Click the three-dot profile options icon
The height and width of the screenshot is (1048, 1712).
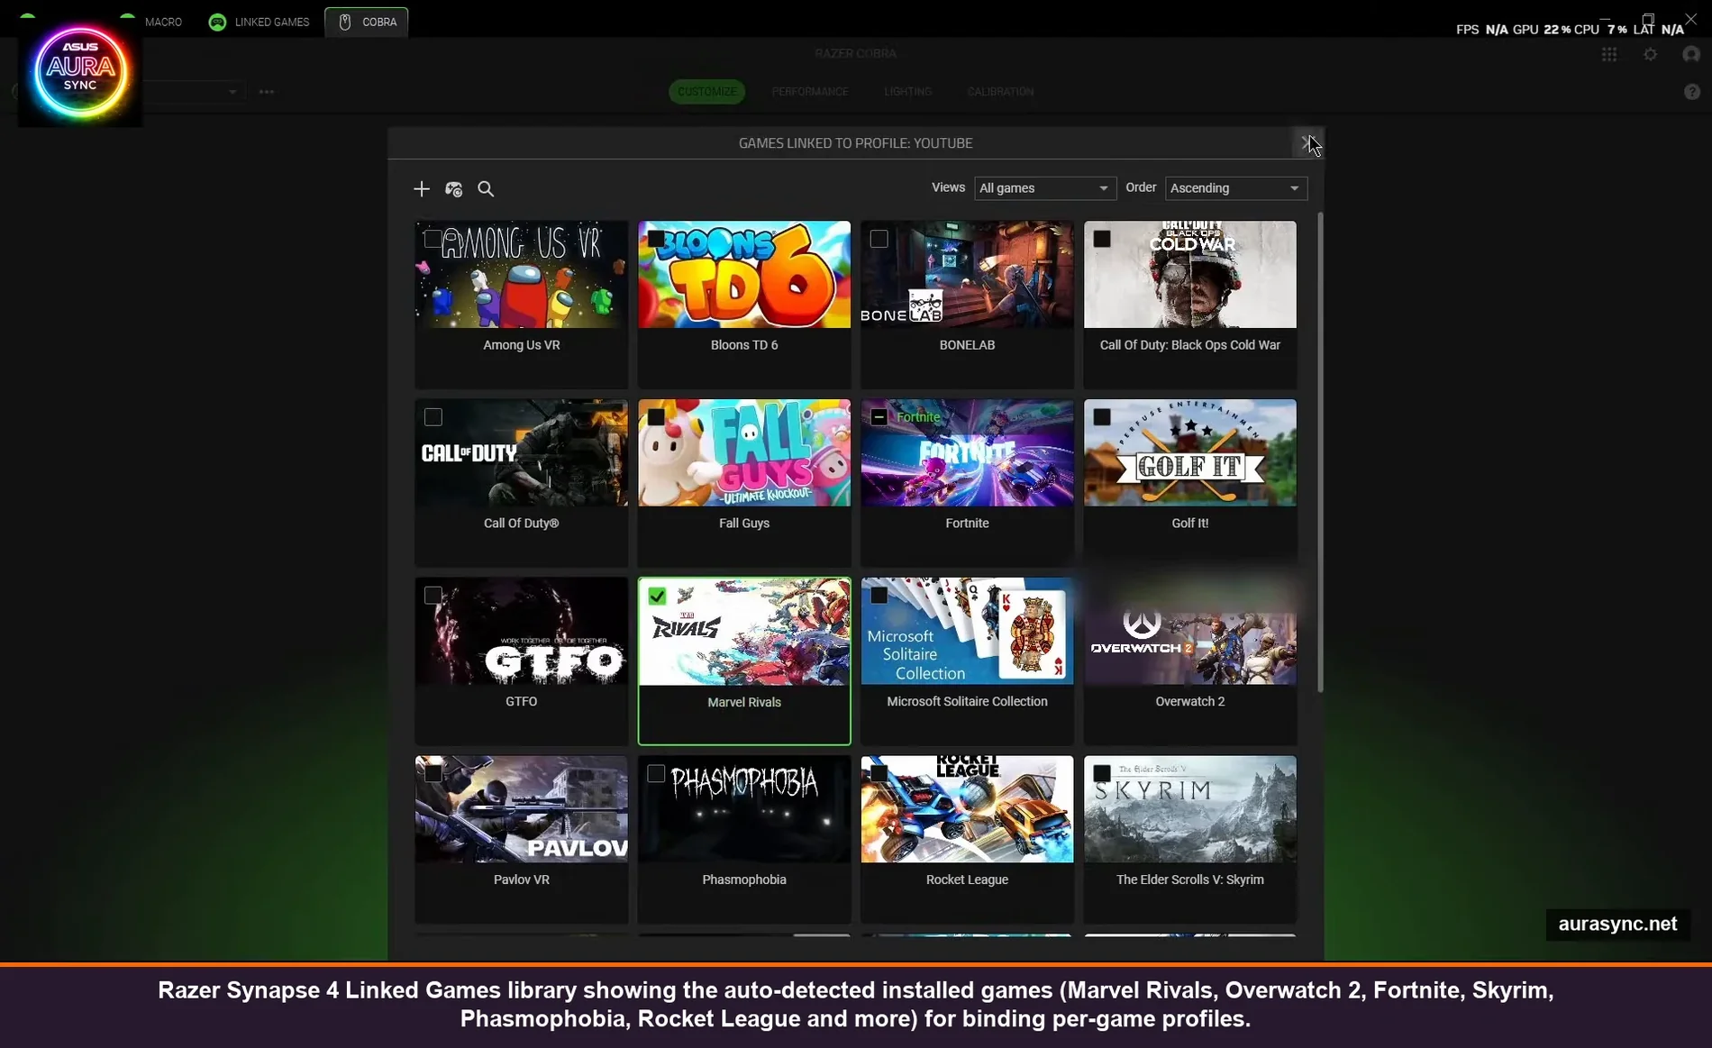(x=267, y=91)
